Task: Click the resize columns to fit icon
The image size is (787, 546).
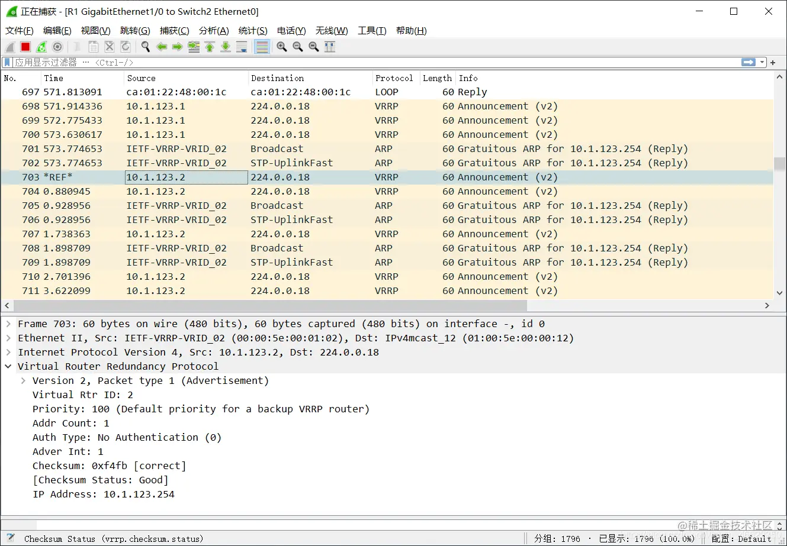Action: (x=330, y=47)
